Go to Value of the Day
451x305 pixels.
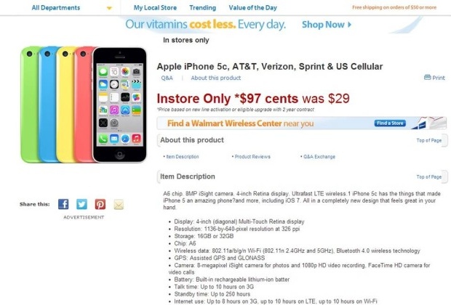pyautogui.click(x=253, y=8)
